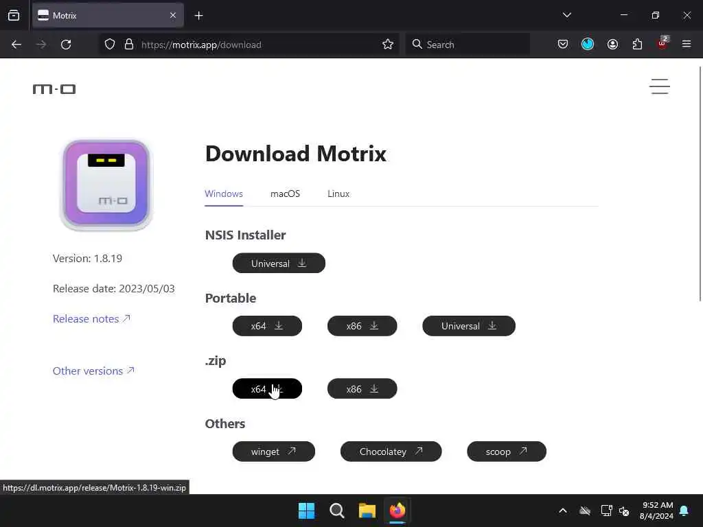Screen dimensions: 703x527
Task: Select the Motrix browser tab
Action: 108,16
